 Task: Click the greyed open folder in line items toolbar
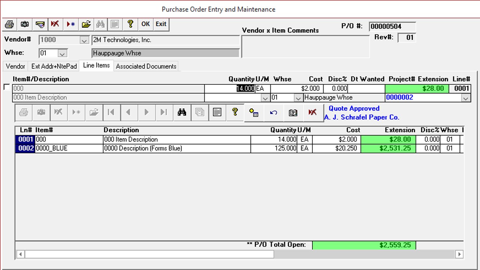click(x=94, y=112)
